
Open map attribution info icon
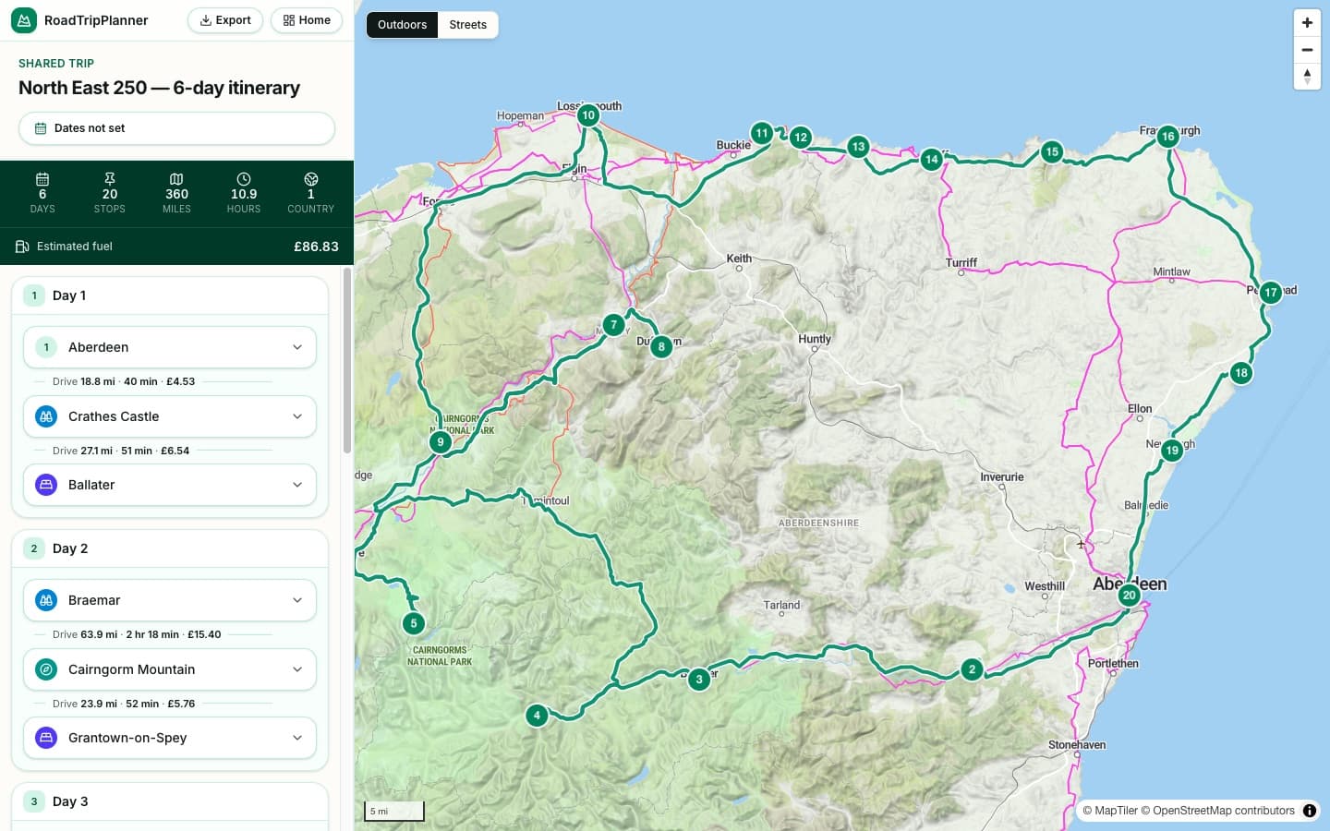pyautogui.click(x=1309, y=811)
